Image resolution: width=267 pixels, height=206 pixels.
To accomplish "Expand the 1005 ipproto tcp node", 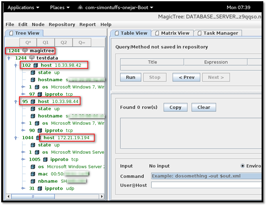I will click(x=23, y=159).
